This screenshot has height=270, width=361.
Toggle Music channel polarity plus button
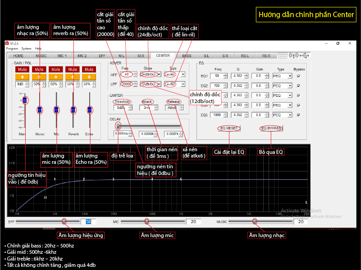click(39, 77)
